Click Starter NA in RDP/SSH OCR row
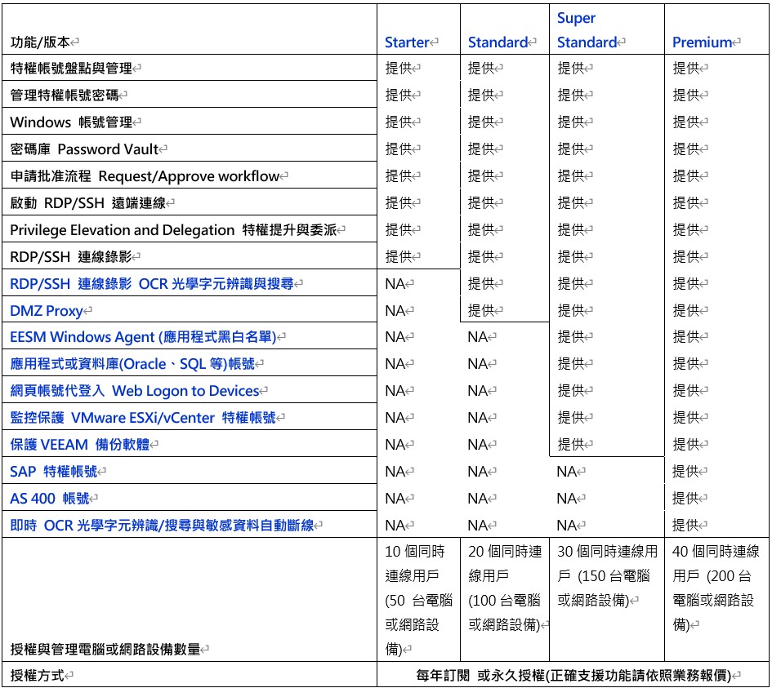The height and width of the screenshot is (688, 772). tap(395, 284)
